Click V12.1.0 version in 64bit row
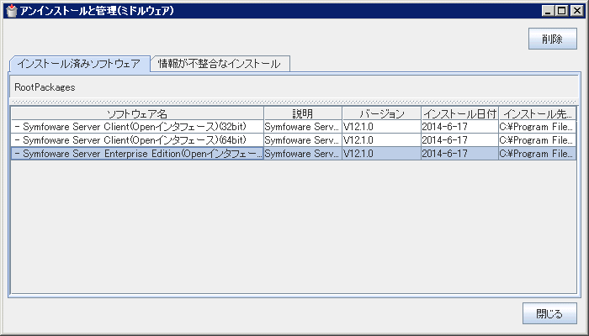This screenshot has width=589, height=336. coord(381,140)
